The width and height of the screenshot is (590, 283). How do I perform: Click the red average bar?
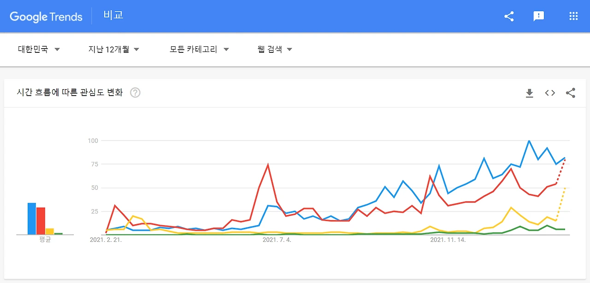[41, 221]
